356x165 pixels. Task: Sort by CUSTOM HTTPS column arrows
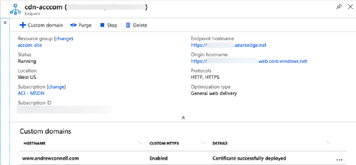(203, 143)
